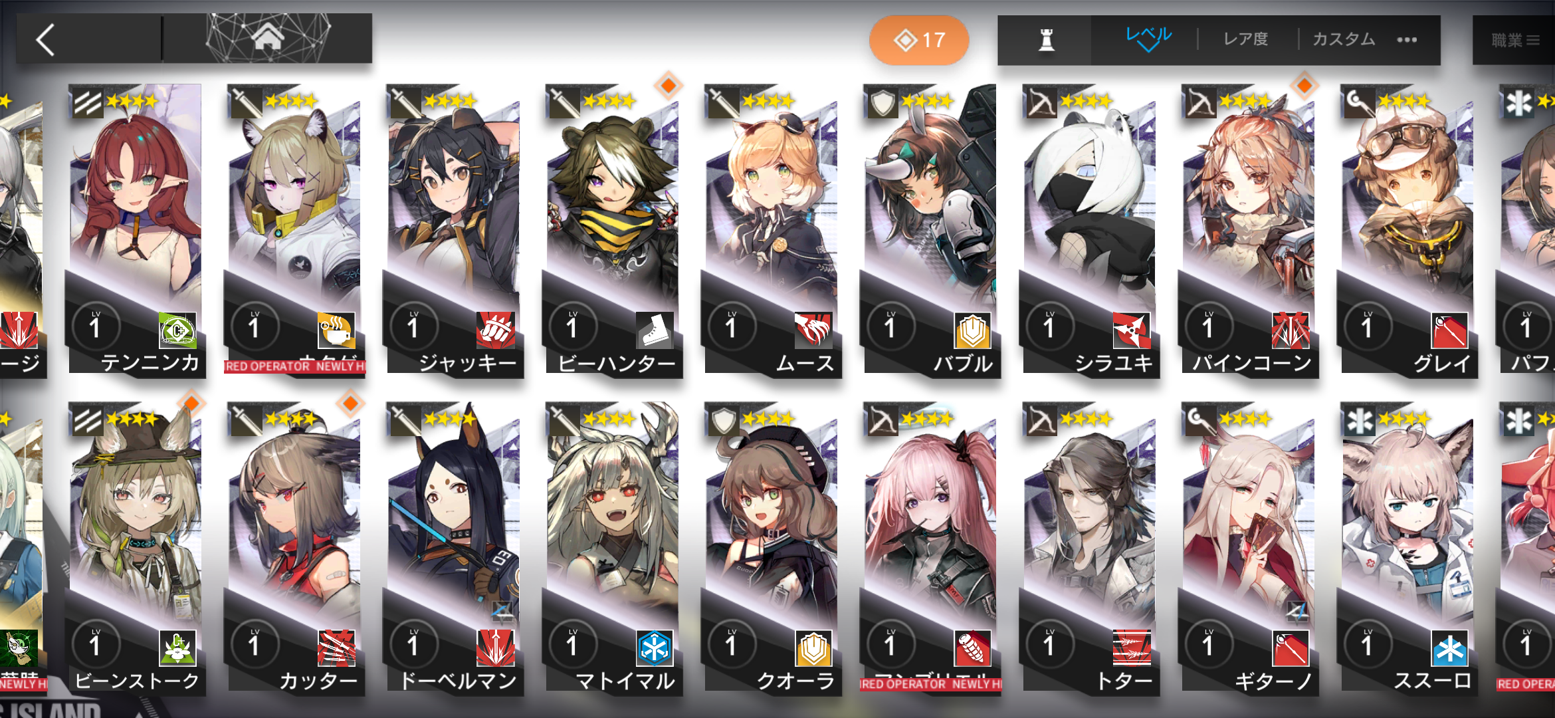Switch to the カスタム sort option
Viewport: 1555px width, 718px height.
[1344, 39]
